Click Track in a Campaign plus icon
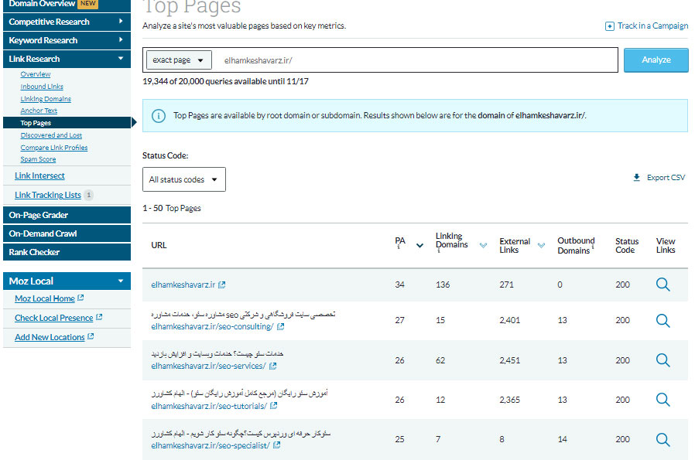Viewport: 695px width, 460px height. coord(610,26)
